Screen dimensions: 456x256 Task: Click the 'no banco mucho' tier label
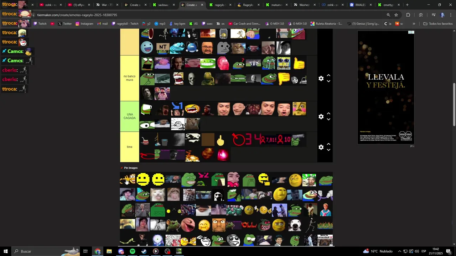[129, 78]
